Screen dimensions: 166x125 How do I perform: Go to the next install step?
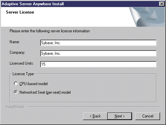coord(120,116)
